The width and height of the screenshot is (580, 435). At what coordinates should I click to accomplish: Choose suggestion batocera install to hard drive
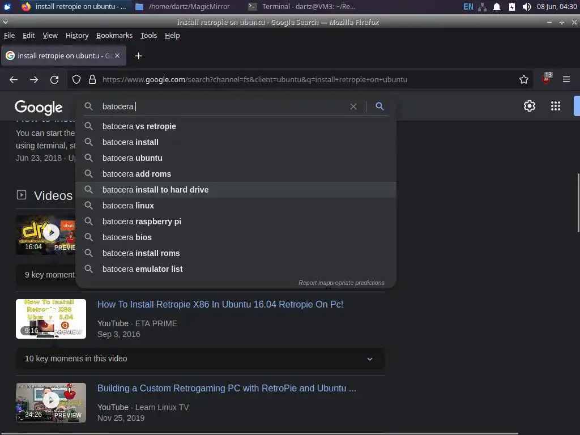click(x=236, y=190)
